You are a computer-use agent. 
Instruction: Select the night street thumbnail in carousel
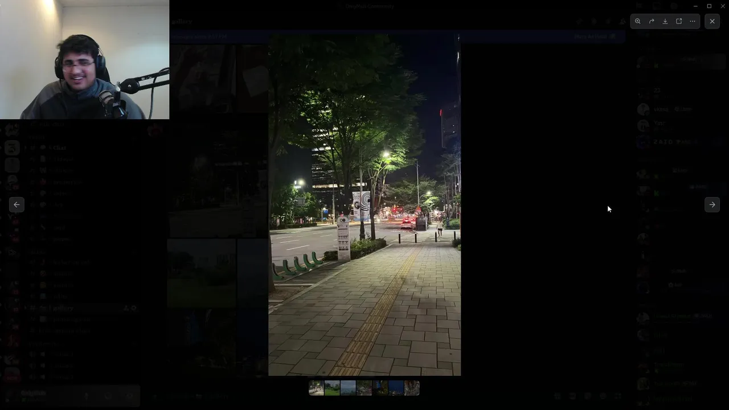tap(316, 388)
